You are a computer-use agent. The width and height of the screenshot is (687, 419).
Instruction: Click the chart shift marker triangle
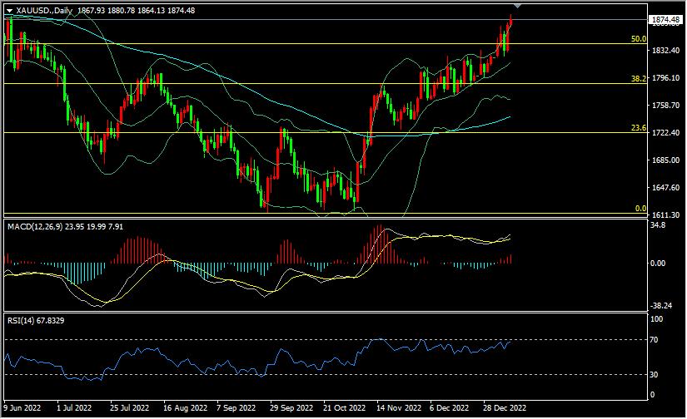coord(519,6)
